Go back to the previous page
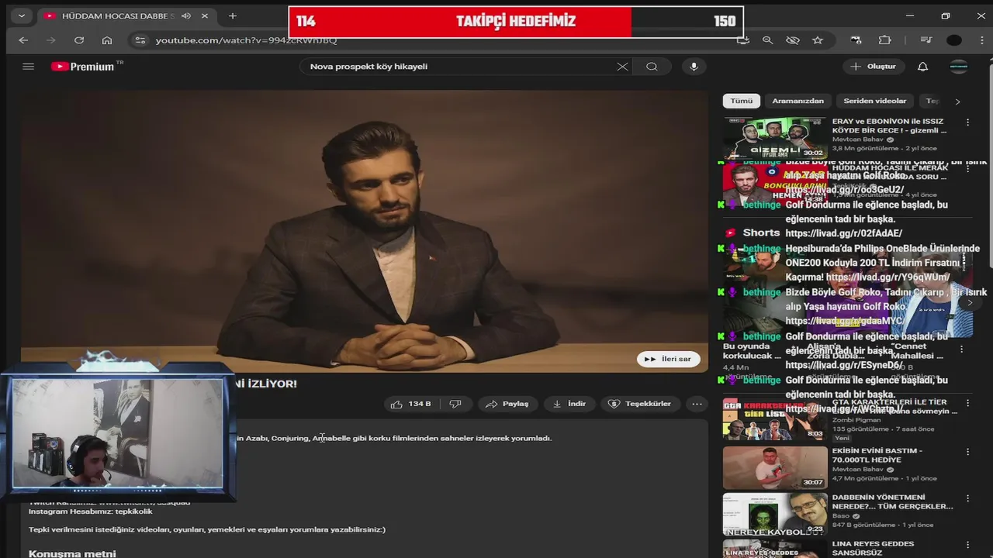Image resolution: width=993 pixels, height=558 pixels. pyautogui.click(x=23, y=40)
